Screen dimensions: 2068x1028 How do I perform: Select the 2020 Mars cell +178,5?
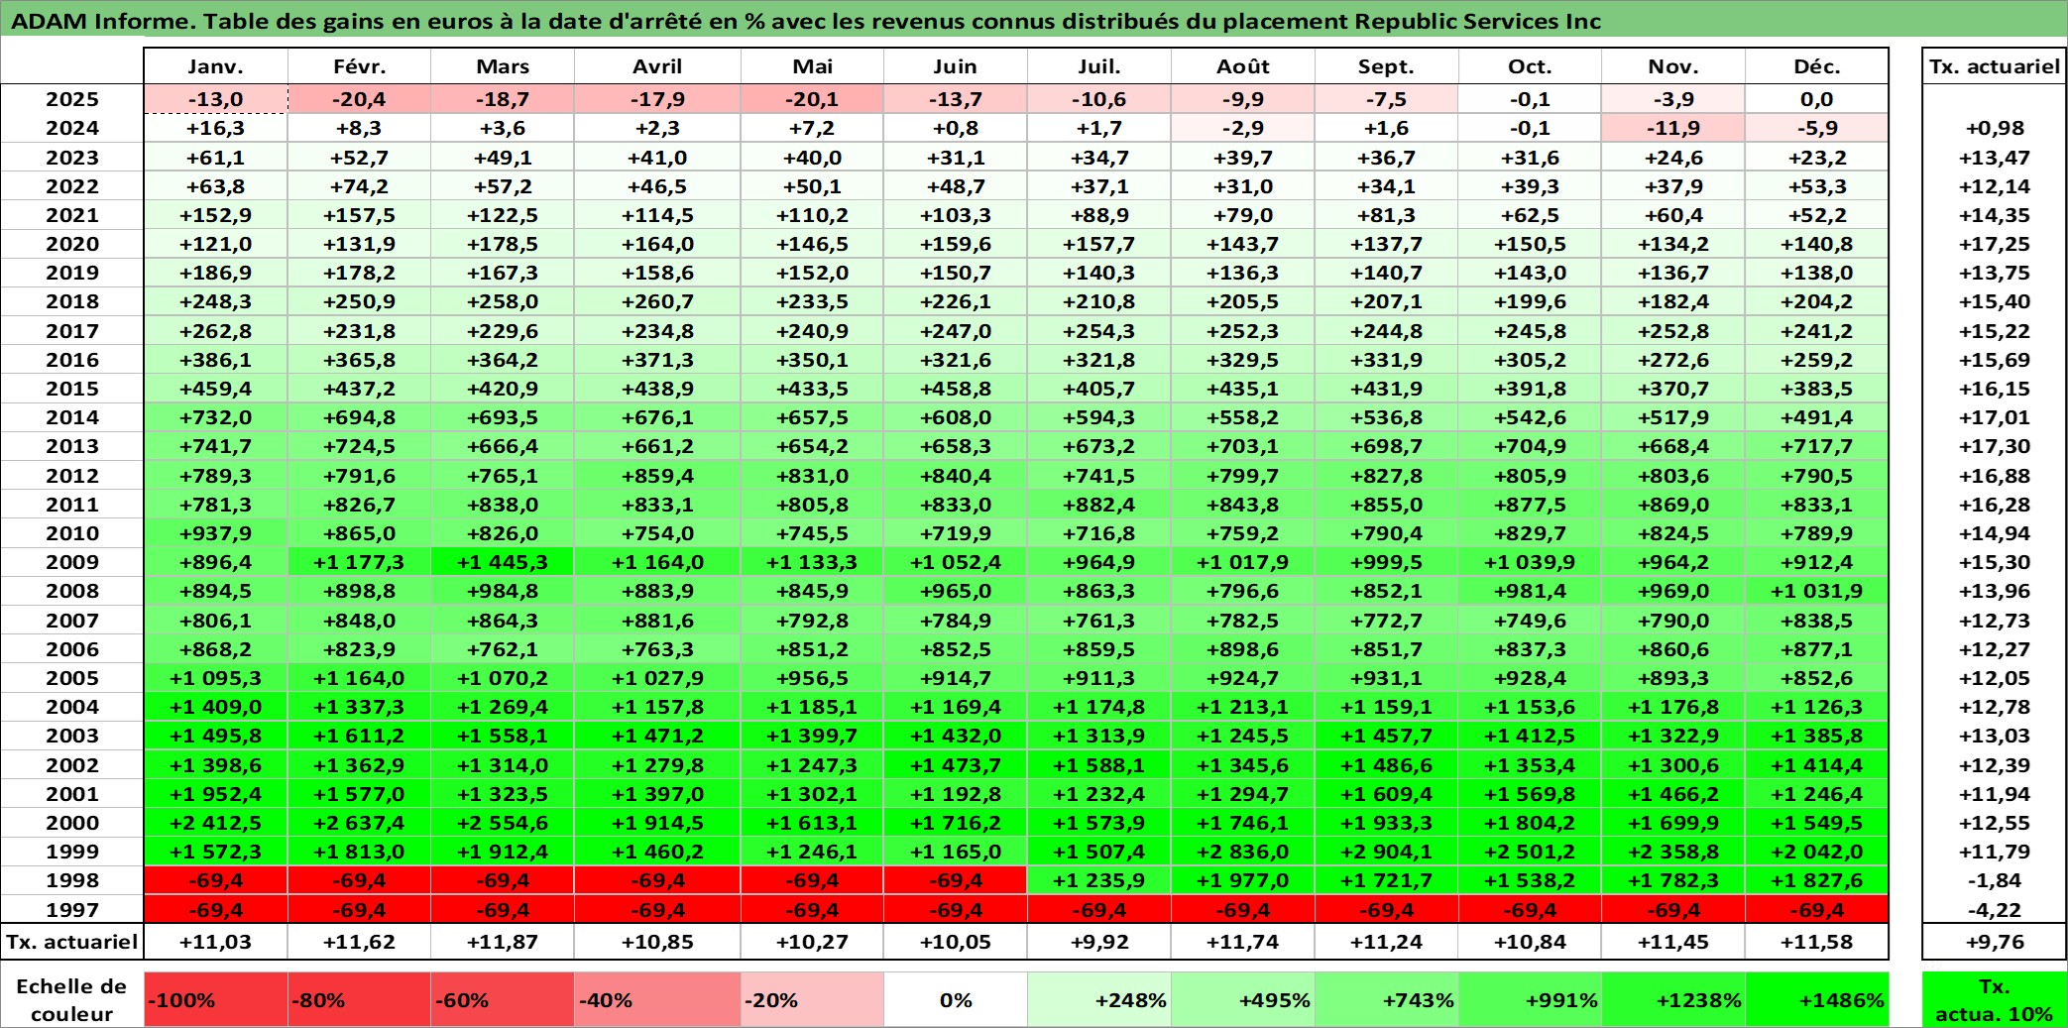[x=503, y=244]
